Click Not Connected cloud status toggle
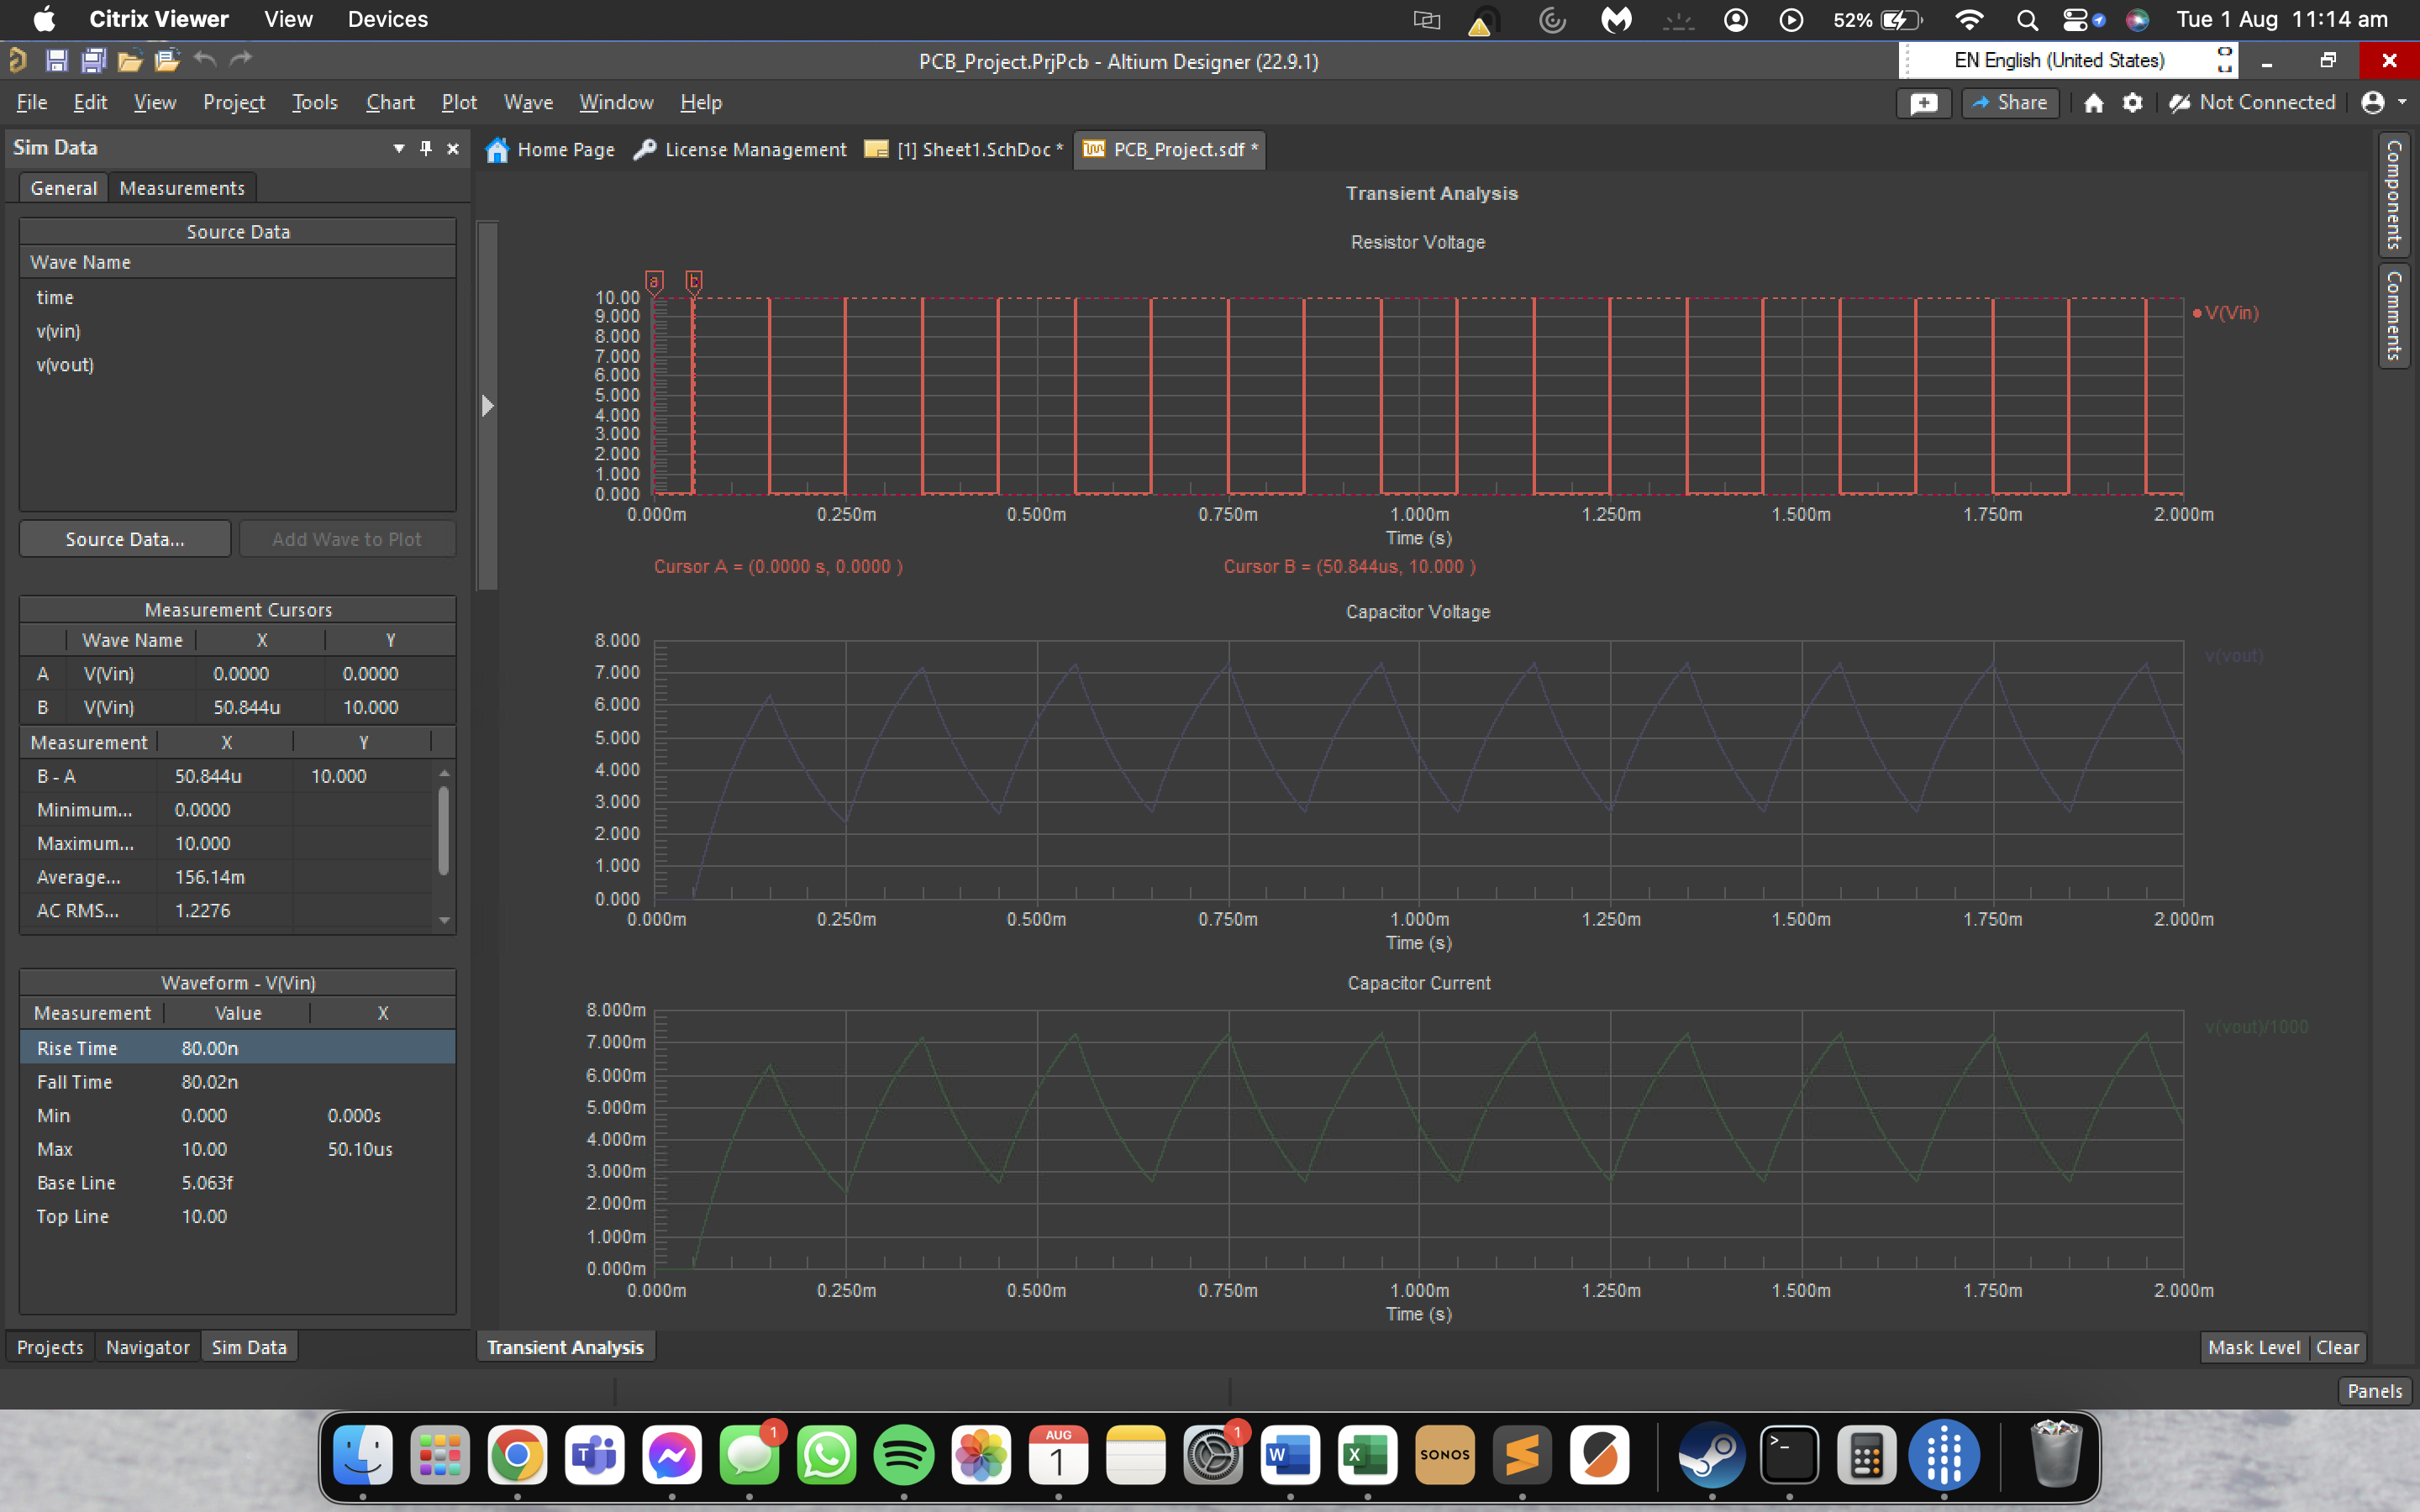2420x1512 pixels. [2252, 102]
